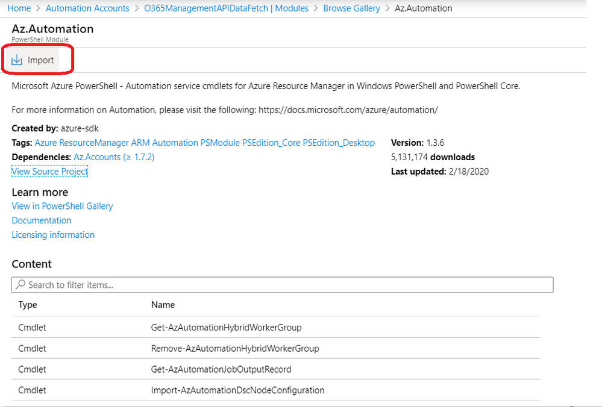Click the ARM tag

click(140, 143)
